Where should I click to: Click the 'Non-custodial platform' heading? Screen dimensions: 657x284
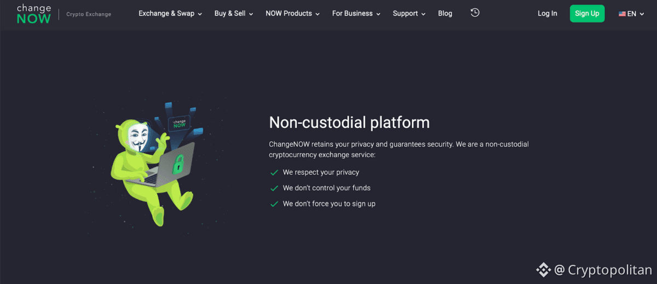pos(349,122)
